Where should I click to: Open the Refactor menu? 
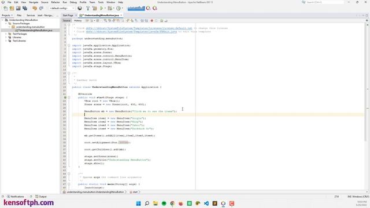pos(55,2)
